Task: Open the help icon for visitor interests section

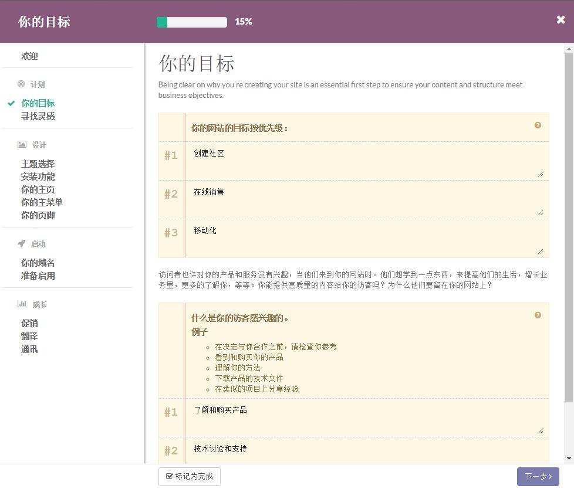Action: click(538, 315)
